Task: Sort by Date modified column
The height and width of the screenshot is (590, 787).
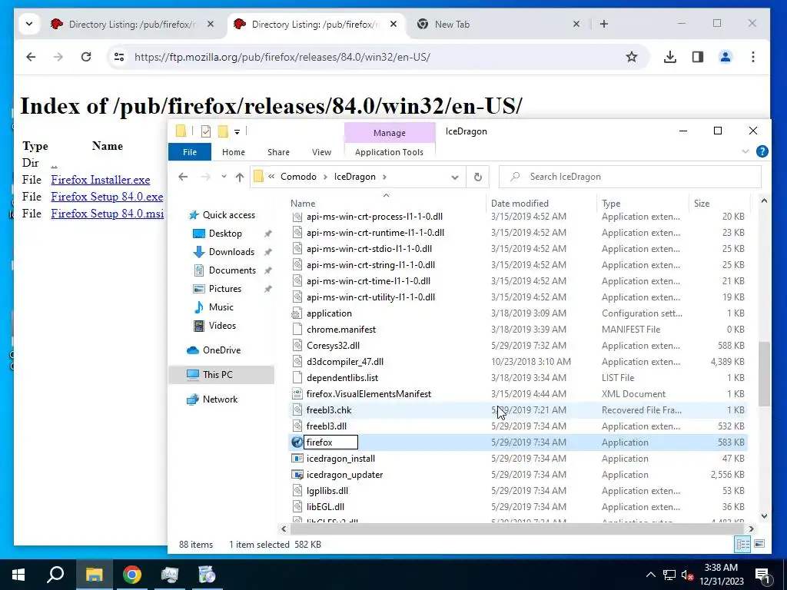Action: click(520, 203)
